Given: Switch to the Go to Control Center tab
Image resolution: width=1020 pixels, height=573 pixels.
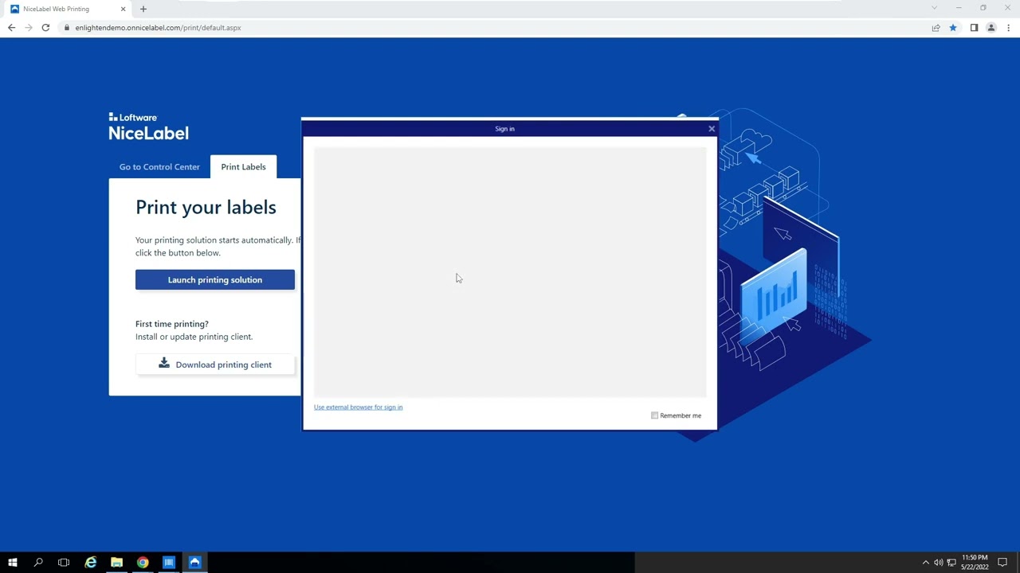Looking at the screenshot, I should [159, 167].
